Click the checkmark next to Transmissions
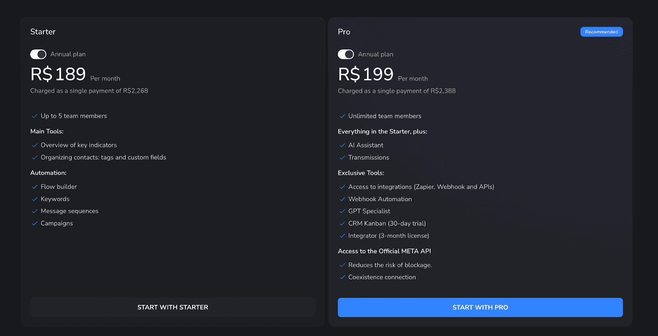This screenshot has height=336, width=658. [x=342, y=157]
